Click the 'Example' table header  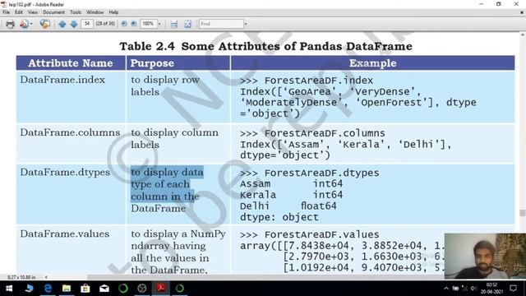click(372, 63)
